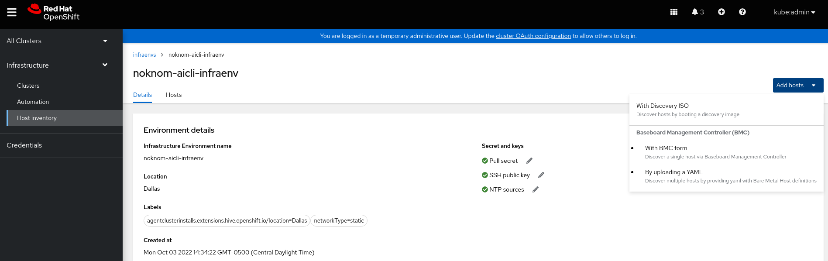Choose By uploading a YAML option
The width and height of the screenshot is (828, 261).
673,172
